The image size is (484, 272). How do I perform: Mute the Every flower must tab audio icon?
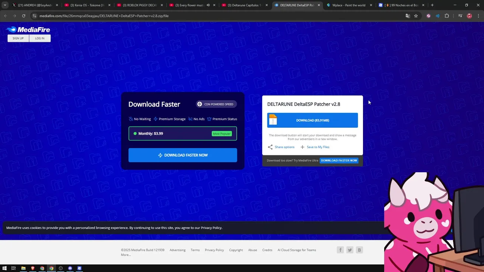tap(208, 5)
